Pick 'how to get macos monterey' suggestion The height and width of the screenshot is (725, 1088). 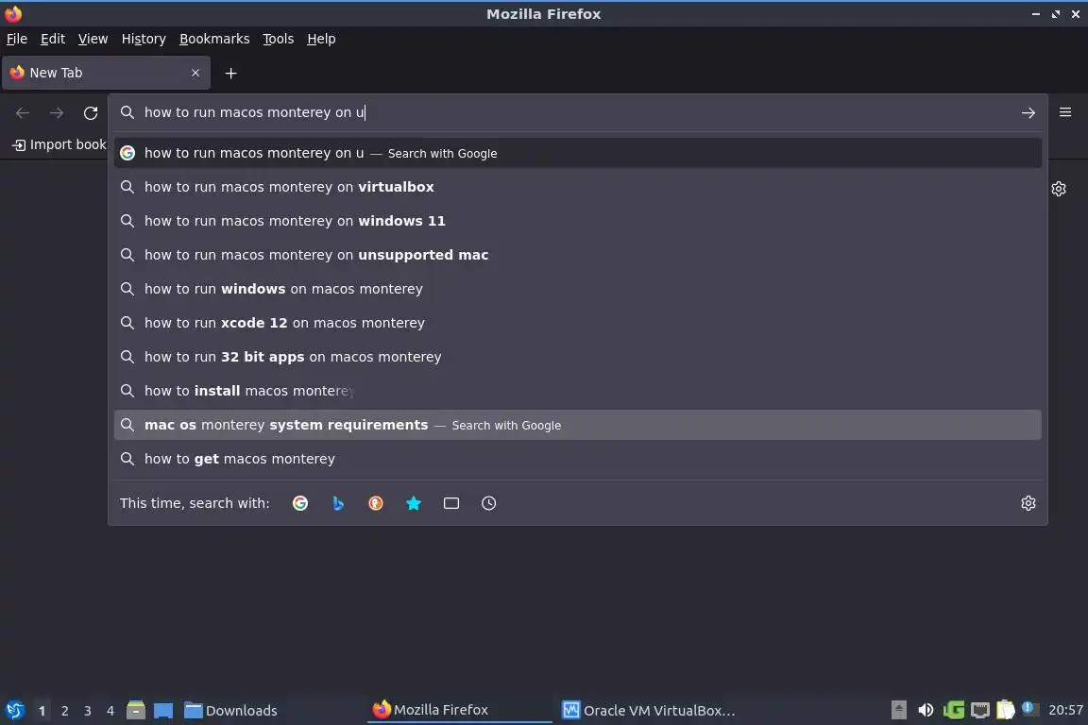[x=577, y=460]
